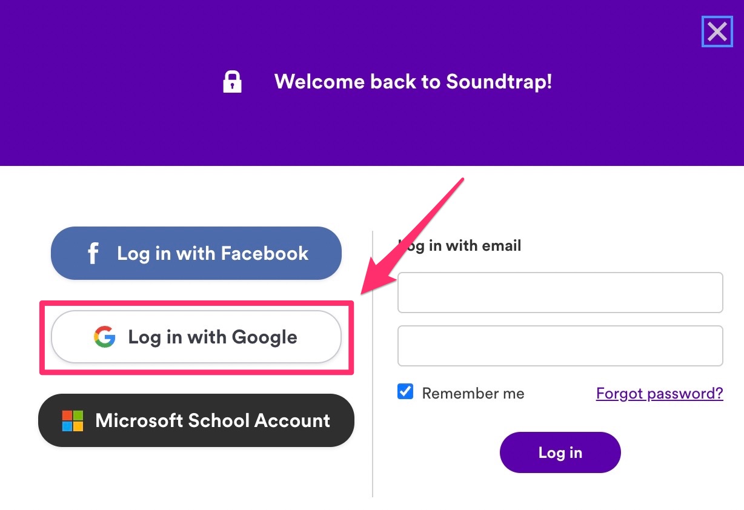This screenshot has width=744, height=510.
Task: Click the pink highlight box border
Action: pos(196,303)
